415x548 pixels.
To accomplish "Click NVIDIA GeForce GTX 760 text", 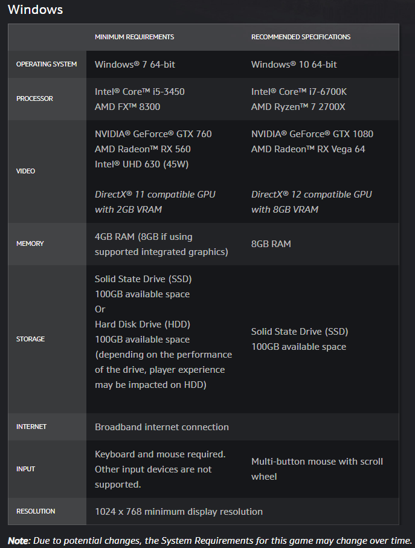I will 153,134.
